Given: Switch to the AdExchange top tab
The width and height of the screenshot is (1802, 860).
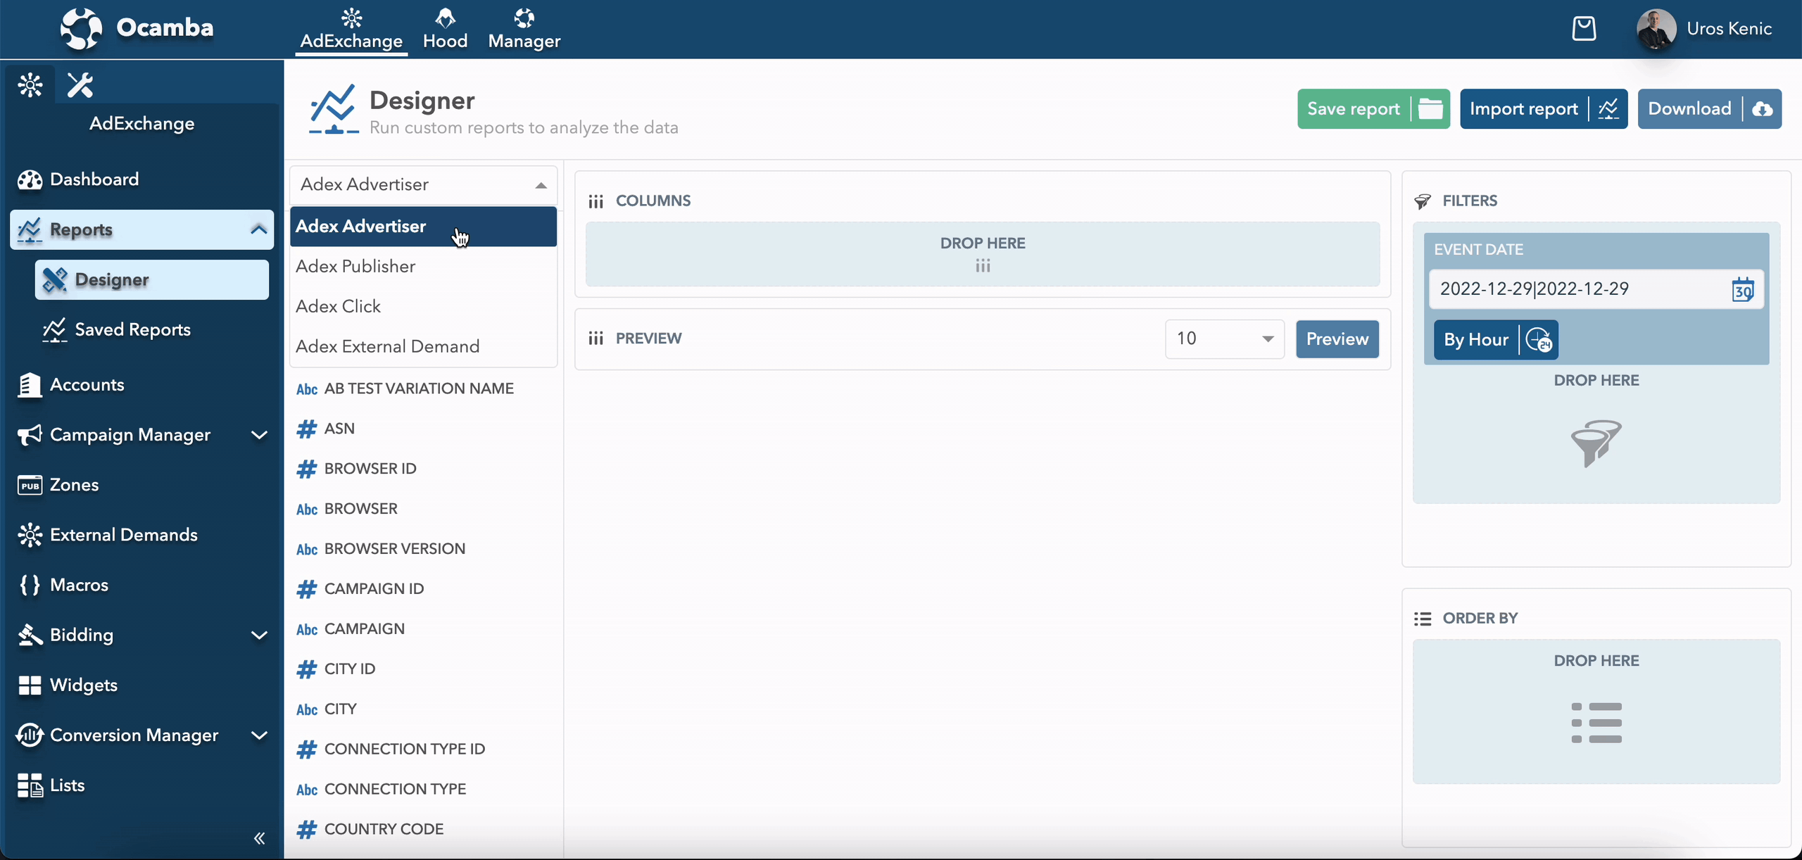Looking at the screenshot, I should [351, 30].
